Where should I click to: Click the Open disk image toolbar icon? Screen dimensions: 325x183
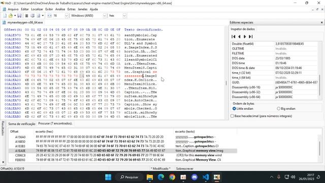[x=39, y=16]
